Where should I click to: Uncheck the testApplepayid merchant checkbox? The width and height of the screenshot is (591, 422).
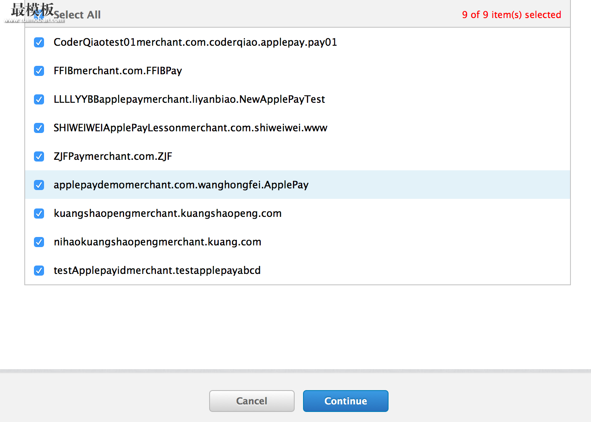39,271
